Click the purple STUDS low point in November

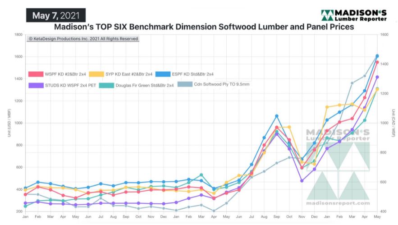302,181
